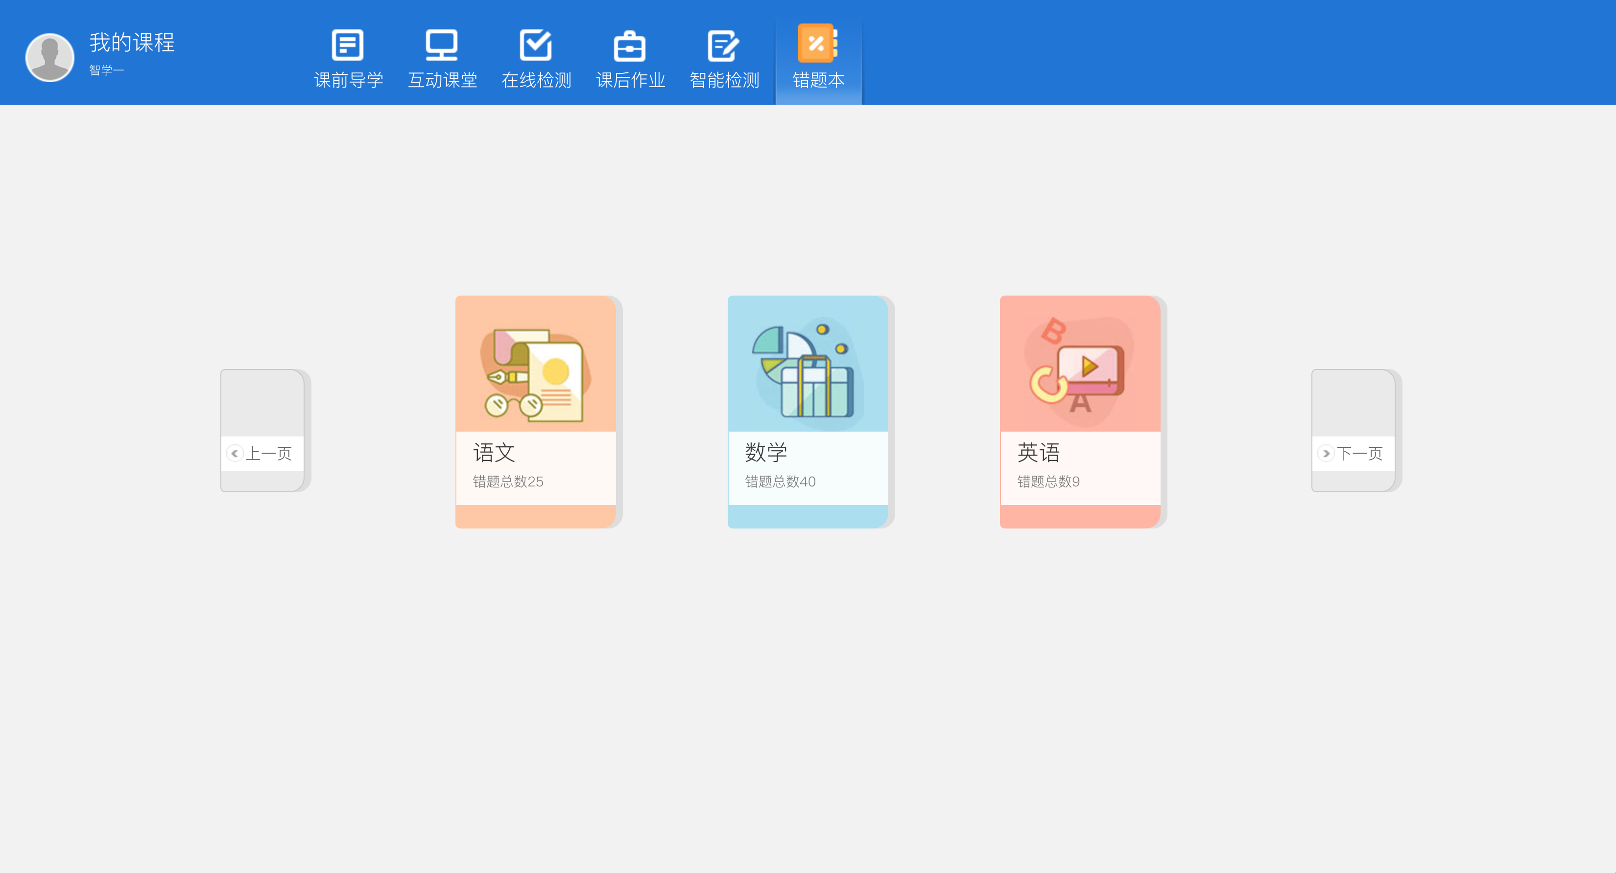This screenshot has width=1616, height=873.
Task: Open the 互动课堂 monitor icon
Action: click(x=442, y=45)
